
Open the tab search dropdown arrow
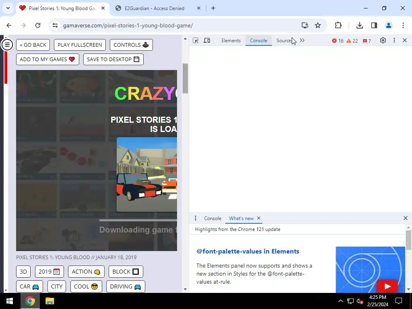[x=8, y=8]
